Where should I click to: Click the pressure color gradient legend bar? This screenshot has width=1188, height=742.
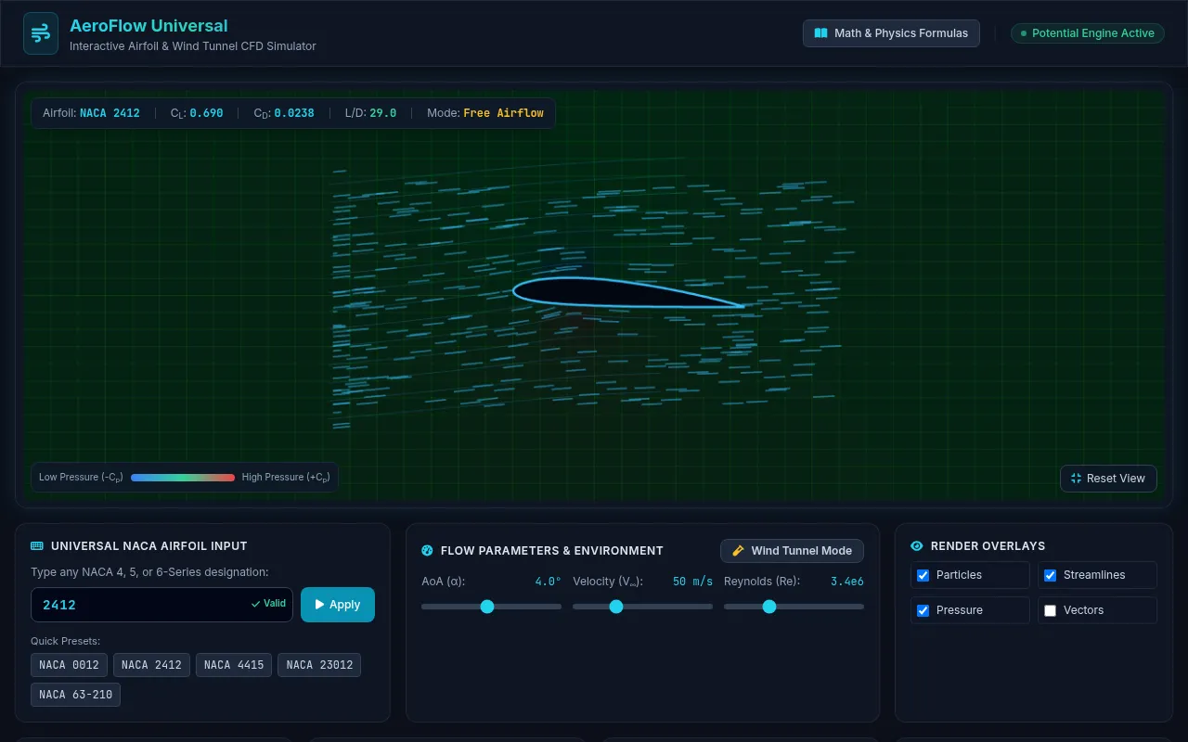[x=183, y=478]
